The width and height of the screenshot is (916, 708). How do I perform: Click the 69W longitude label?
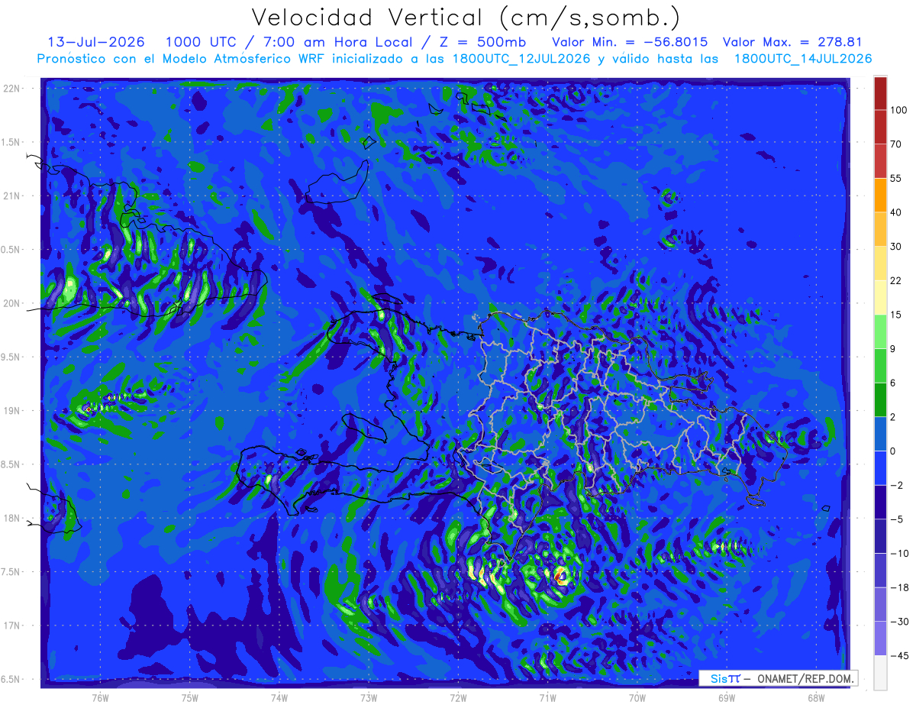coord(727,697)
